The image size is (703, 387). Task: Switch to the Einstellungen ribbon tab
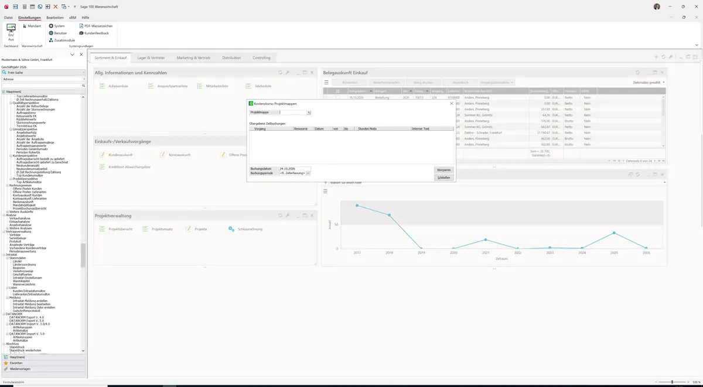point(30,18)
